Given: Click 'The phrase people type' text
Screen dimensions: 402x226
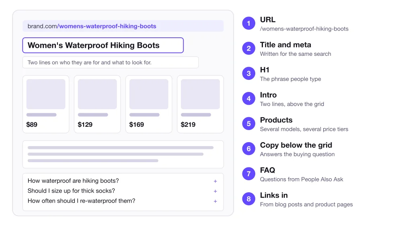Looking at the screenshot, I should tap(291, 79).
